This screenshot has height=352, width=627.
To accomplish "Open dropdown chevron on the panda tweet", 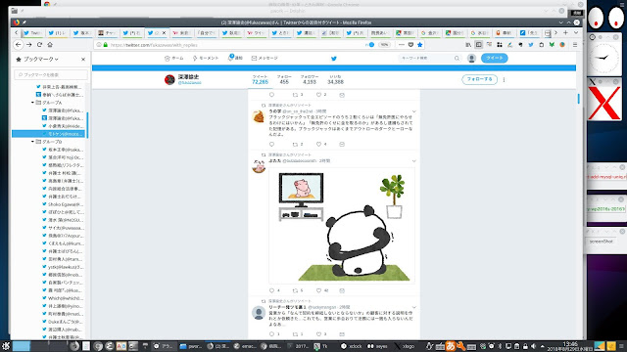I will [x=413, y=161].
